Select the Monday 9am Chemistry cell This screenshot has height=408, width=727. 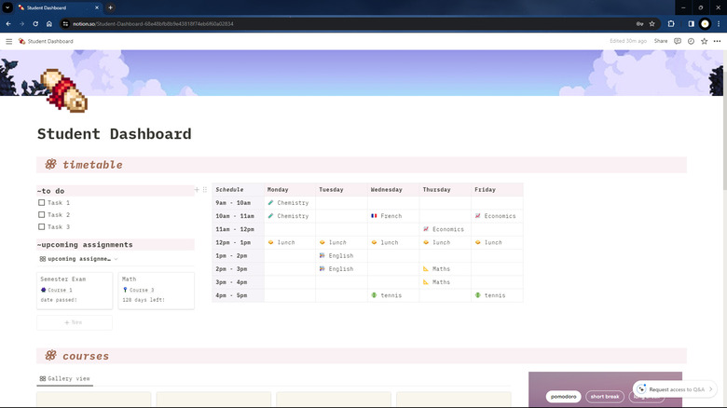point(290,203)
